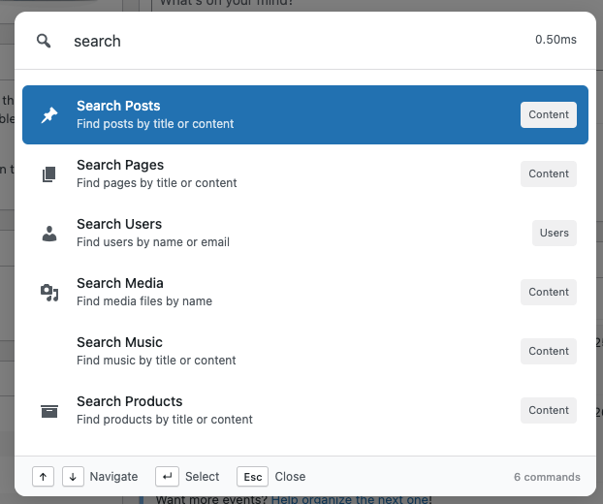Viewport: 603px width, 504px height.
Task: Click the 0.50ms timing label
Action: tap(555, 40)
